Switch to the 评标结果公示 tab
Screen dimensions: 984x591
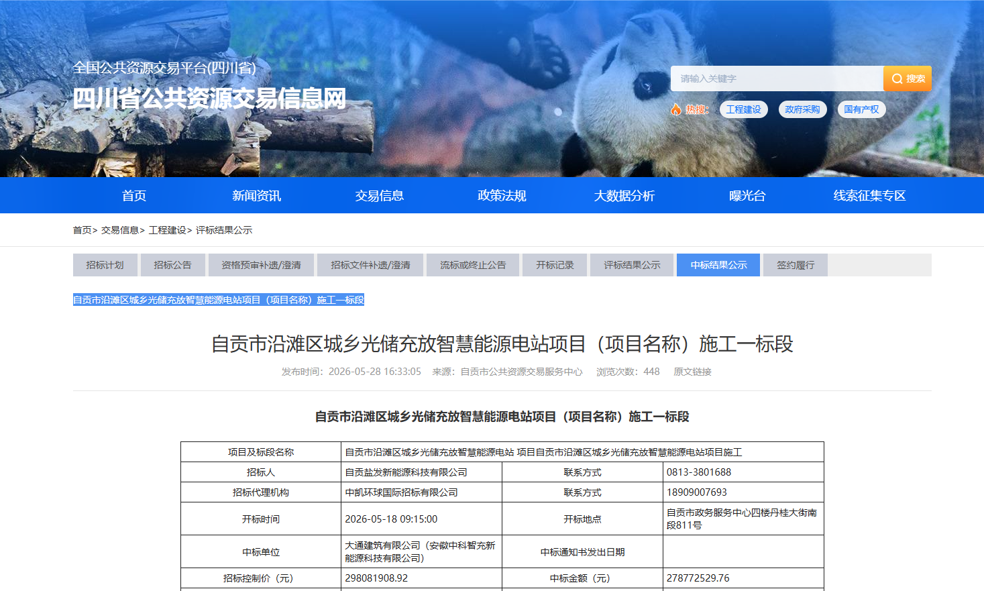pyautogui.click(x=632, y=265)
